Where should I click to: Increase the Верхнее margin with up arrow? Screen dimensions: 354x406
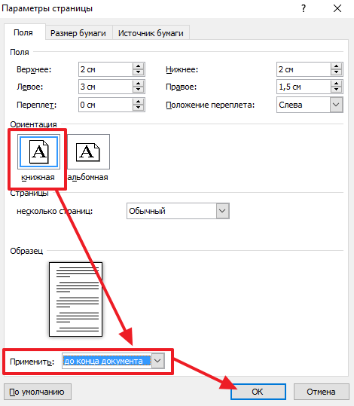(139, 66)
